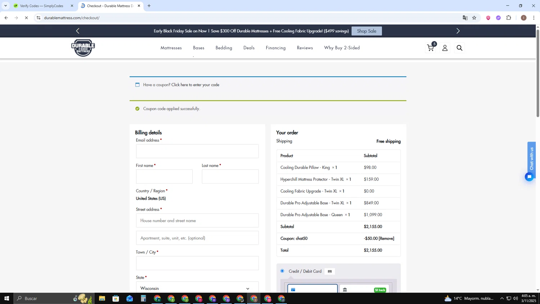This screenshot has height=304, width=540.
Task: Choose the bank payment tile with $5 back
Action: point(364,289)
